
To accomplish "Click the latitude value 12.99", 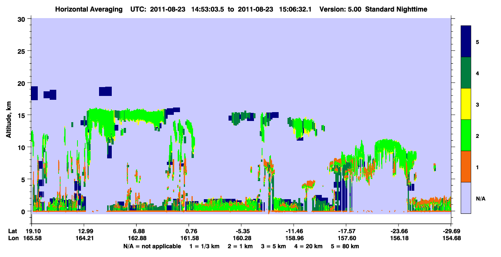I will point(84,231).
